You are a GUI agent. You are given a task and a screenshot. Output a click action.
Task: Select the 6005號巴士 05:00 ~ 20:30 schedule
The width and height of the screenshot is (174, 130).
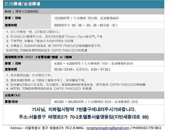click(86, 25)
